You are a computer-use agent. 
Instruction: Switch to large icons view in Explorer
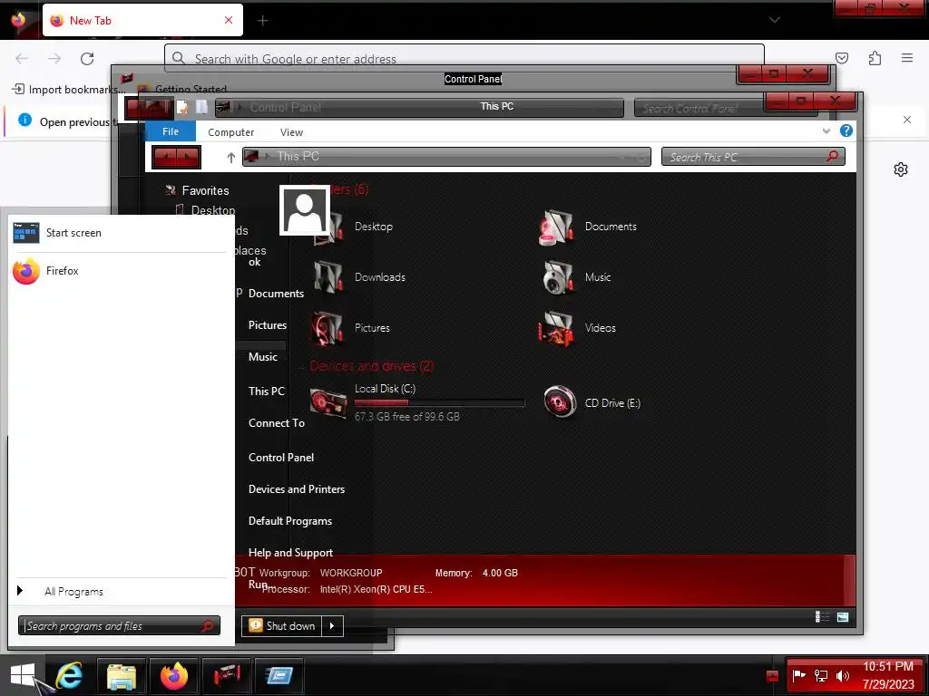[843, 617]
